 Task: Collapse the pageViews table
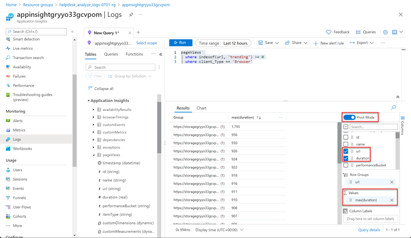[x=94, y=155]
